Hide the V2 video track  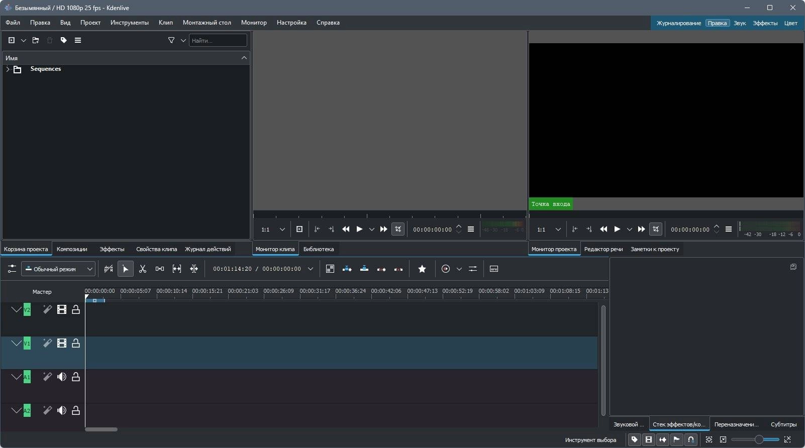(62, 309)
